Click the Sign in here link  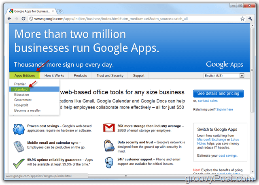[x=225, y=110]
